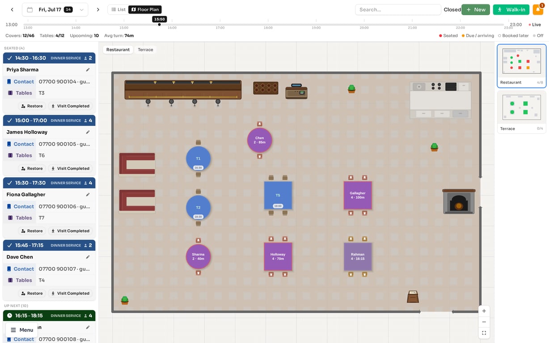Viewport: 549px width, 343px height.
Task: Restore Dave Chen's booking
Action: (x=32, y=293)
